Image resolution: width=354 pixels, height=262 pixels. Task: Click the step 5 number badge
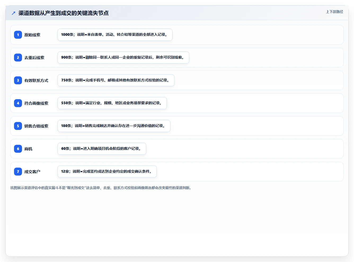(18, 126)
